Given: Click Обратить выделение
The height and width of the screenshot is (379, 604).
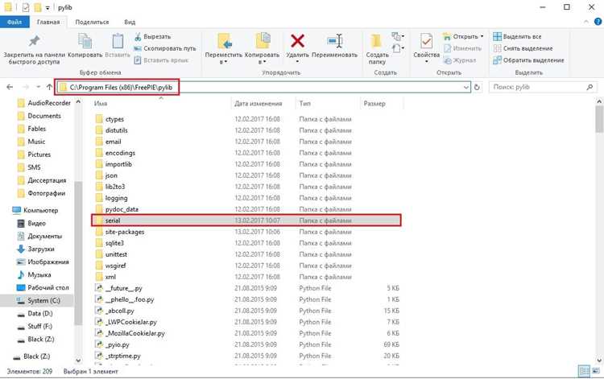Looking at the screenshot, I should [x=528, y=60].
